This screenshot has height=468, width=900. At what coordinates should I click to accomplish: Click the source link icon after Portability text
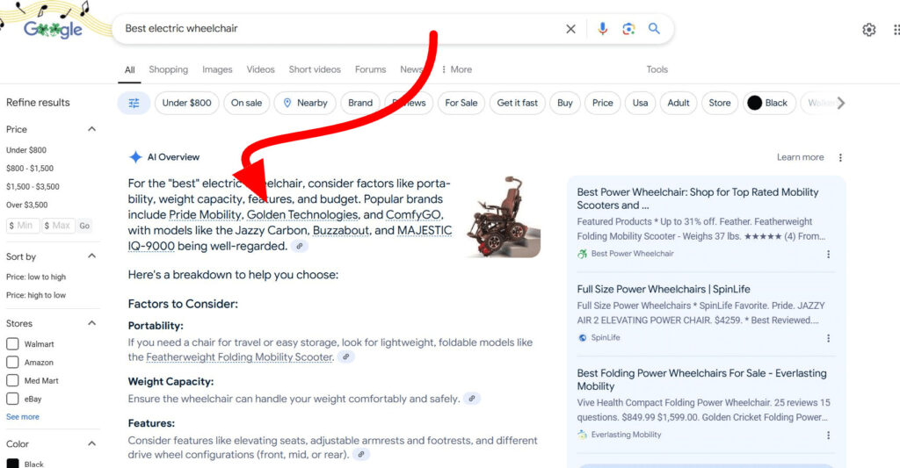[346, 357]
